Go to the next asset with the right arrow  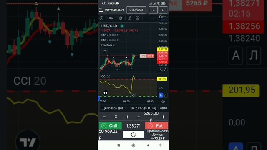(x=163, y=10)
